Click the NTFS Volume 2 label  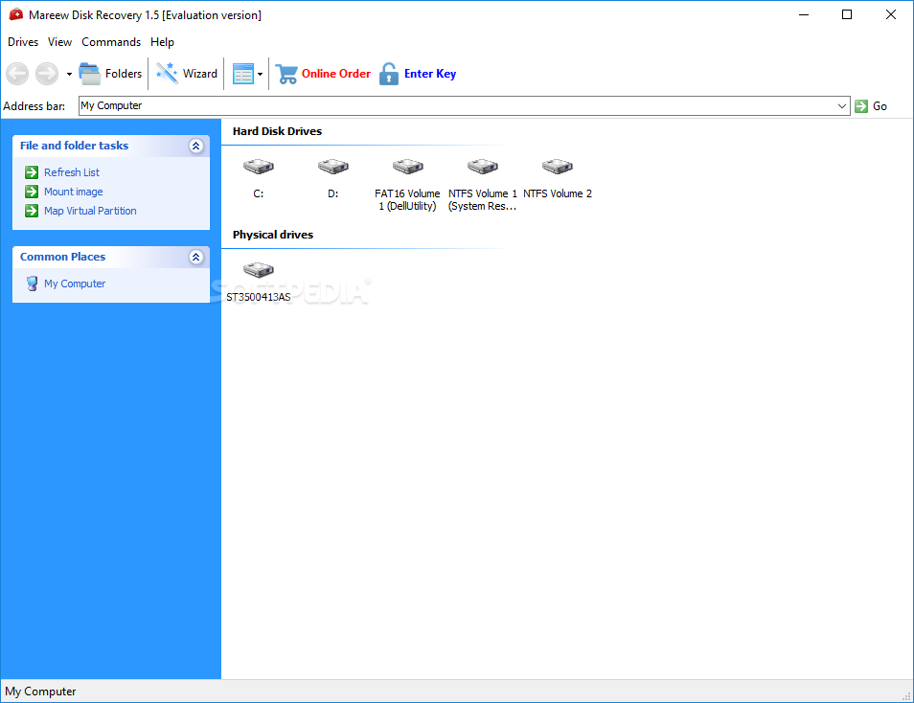coord(558,193)
